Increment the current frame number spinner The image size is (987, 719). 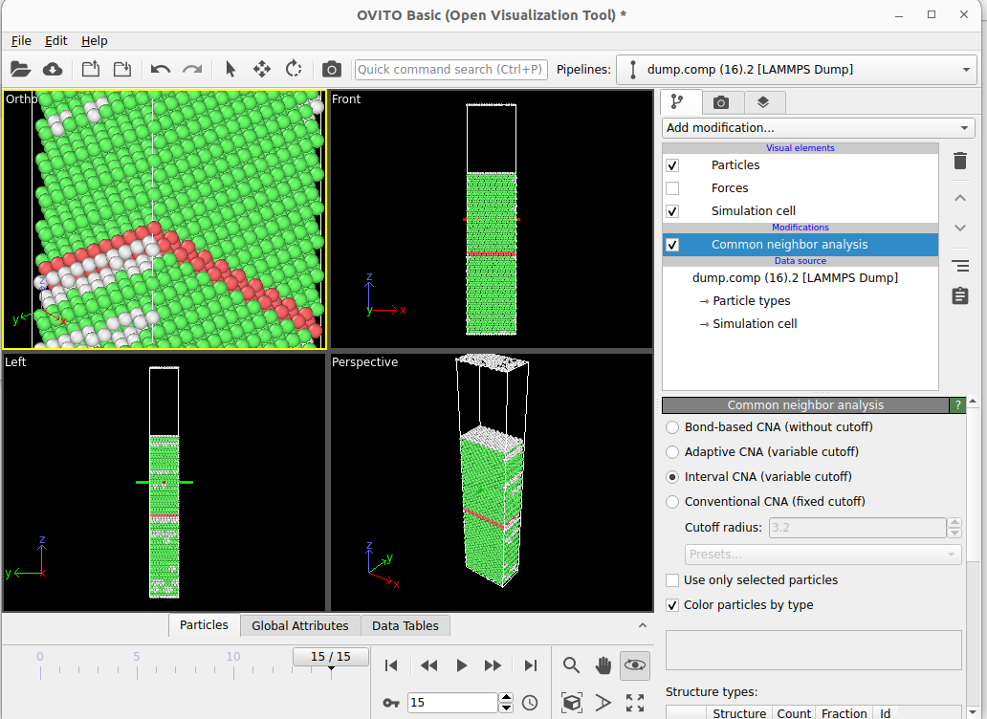[x=506, y=698]
